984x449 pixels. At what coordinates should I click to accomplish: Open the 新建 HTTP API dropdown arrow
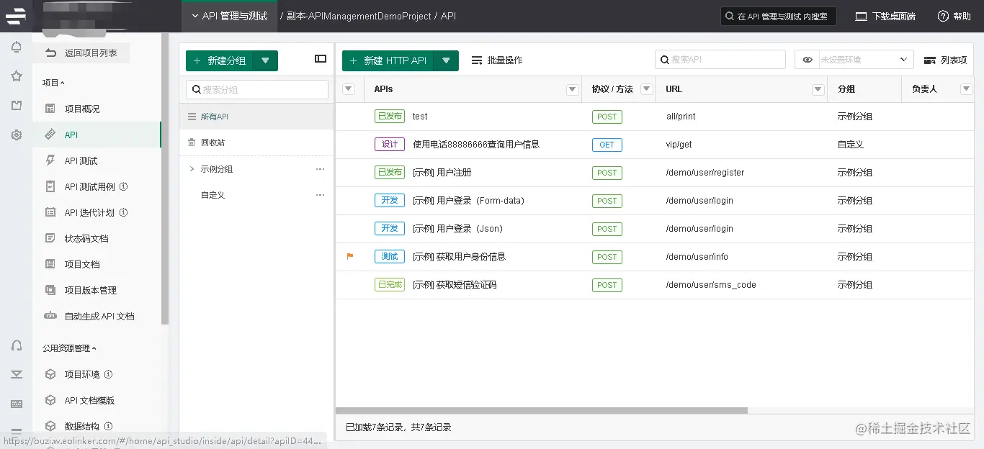click(x=446, y=60)
